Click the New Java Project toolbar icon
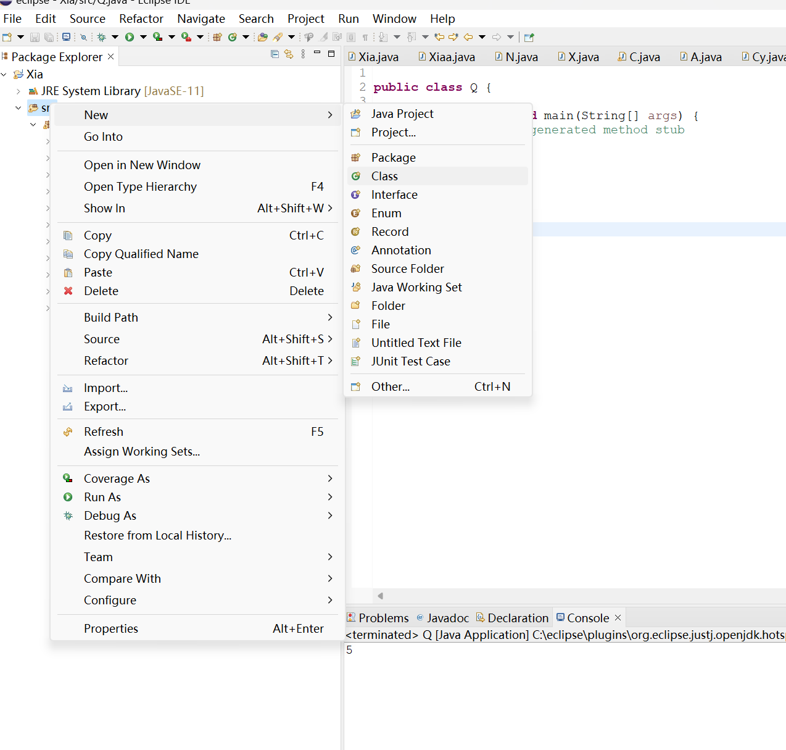 click(x=217, y=36)
